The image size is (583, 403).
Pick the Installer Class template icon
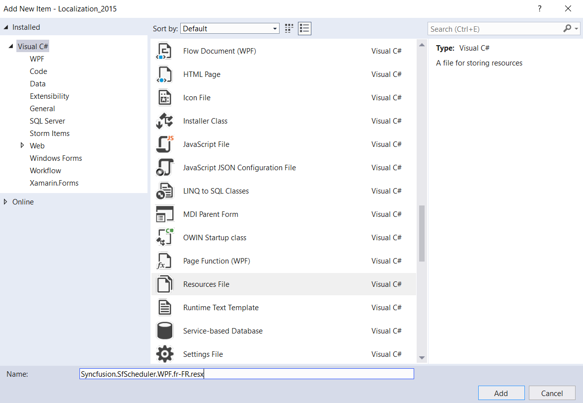pyautogui.click(x=164, y=121)
